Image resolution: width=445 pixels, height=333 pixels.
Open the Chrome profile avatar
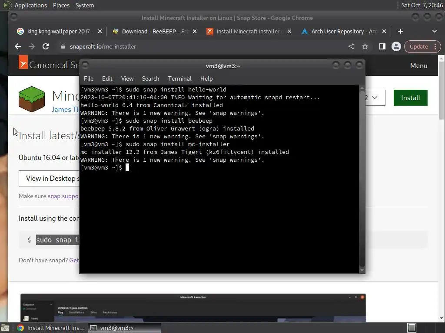tap(396, 46)
